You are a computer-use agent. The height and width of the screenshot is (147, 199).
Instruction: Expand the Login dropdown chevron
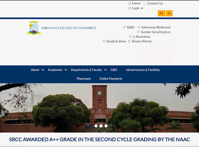coord(142,8)
